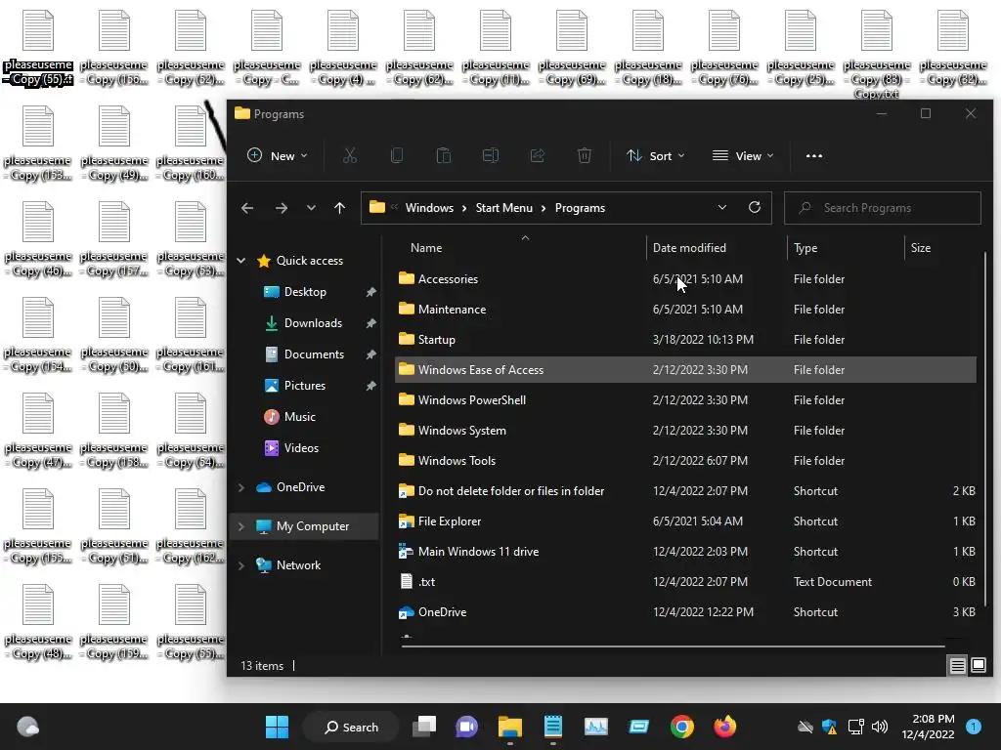Select Main Windows 11 drive shortcut
The height and width of the screenshot is (750, 1001).
pyautogui.click(x=685, y=552)
